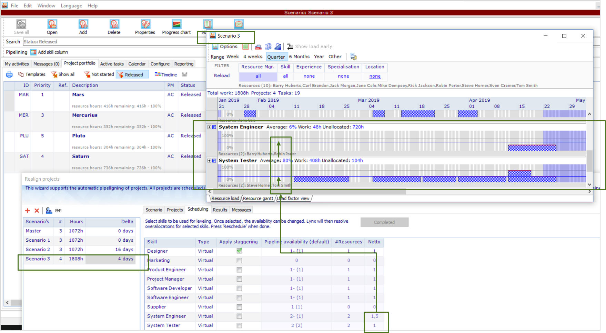Screen dimensions: 606x333
Task: Set the range to Week
Action: coord(233,57)
